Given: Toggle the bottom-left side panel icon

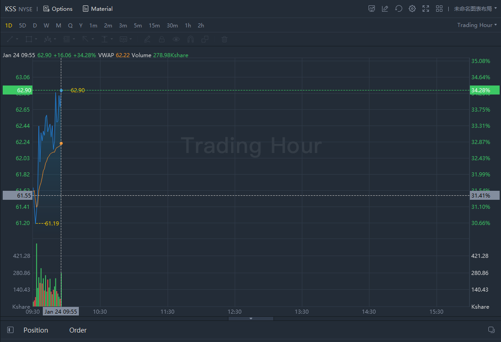Looking at the screenshot, I should tap(10, 330).
